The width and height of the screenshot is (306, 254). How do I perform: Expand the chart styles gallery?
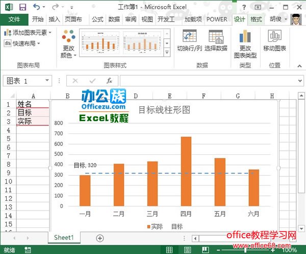tap(167, 52)
